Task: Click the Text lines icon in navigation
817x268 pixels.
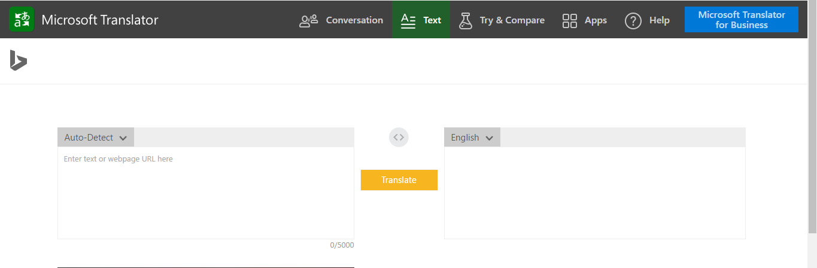Action: [408, 20]
